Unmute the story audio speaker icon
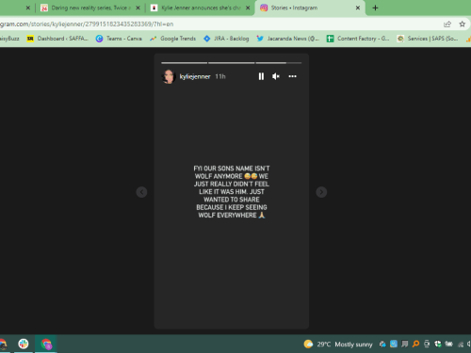This screenshot has height=353, width=471. [276, 76]
